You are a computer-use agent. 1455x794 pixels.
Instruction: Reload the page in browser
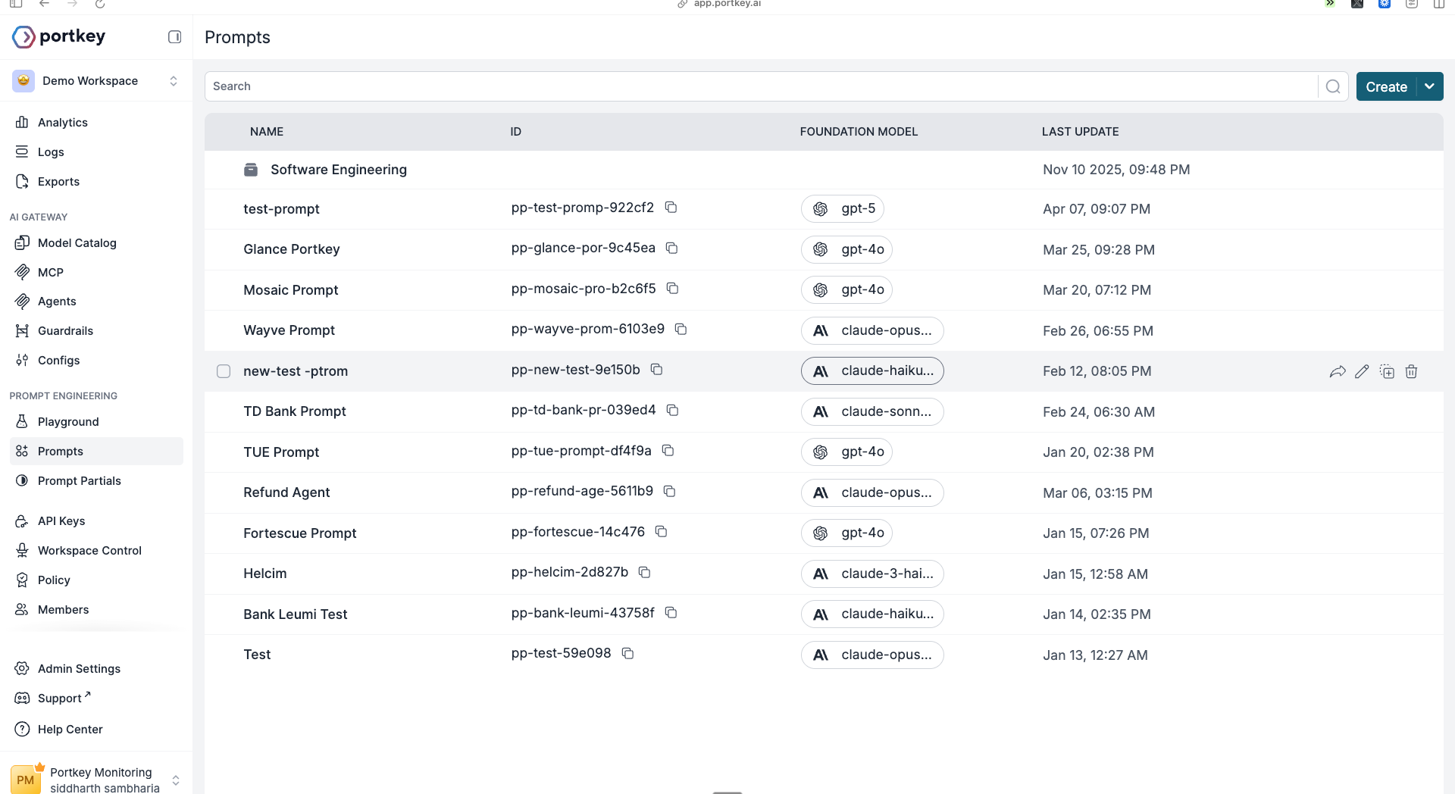(100, 4)
